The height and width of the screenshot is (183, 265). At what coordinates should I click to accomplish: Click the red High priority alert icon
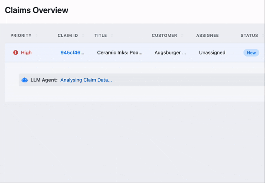point(16,53)
